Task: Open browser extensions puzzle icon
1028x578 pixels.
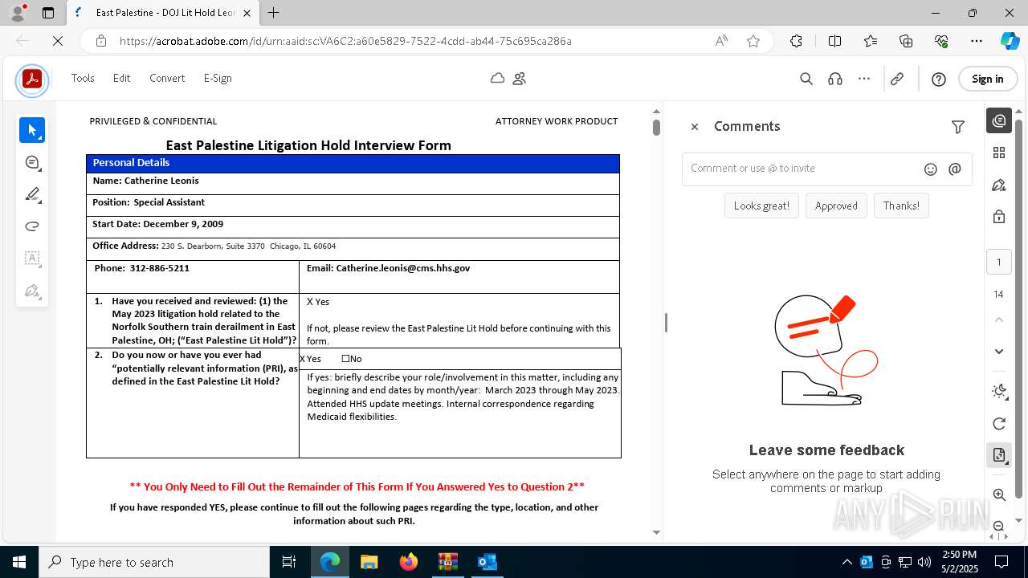Action: click(796, 41)
